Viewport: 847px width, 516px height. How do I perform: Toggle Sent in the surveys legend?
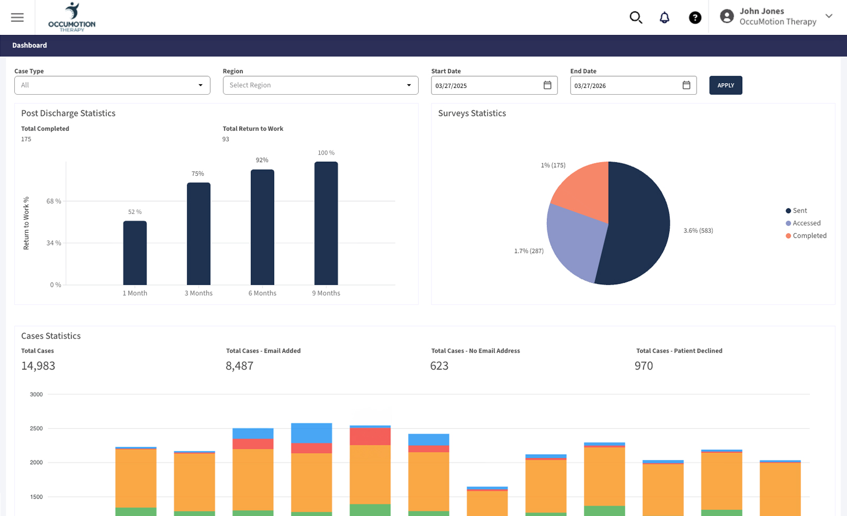click(x=796, y=210)
